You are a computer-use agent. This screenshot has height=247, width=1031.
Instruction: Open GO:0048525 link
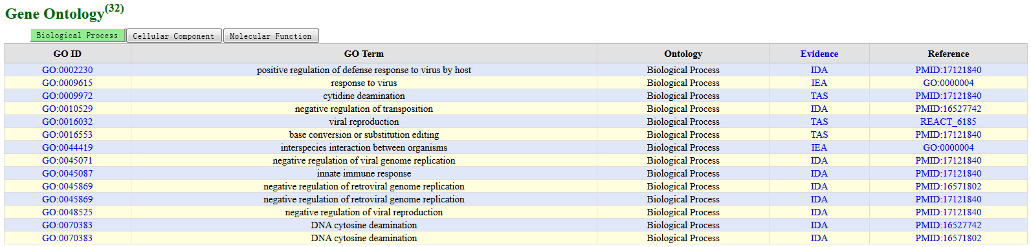click(x=67, y=212)
